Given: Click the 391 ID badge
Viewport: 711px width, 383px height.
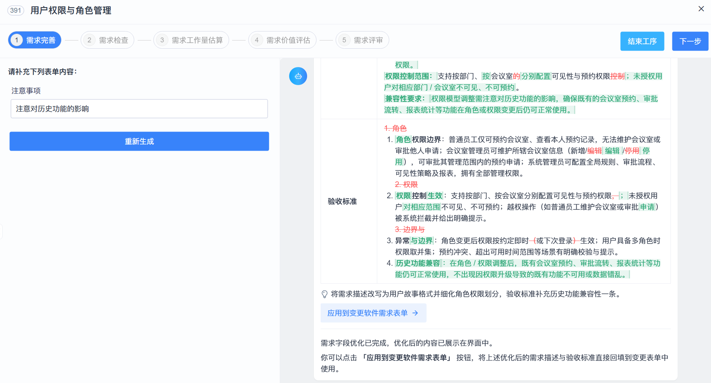Looking at the screenshot, I should tap(16, 10).
